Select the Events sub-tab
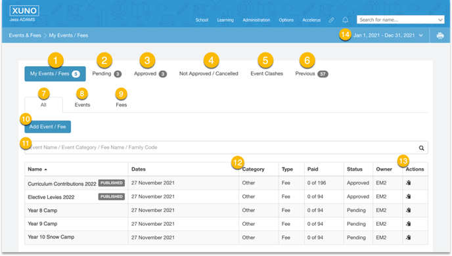Viewport: 452px width, 256px height. coord(82,105)
